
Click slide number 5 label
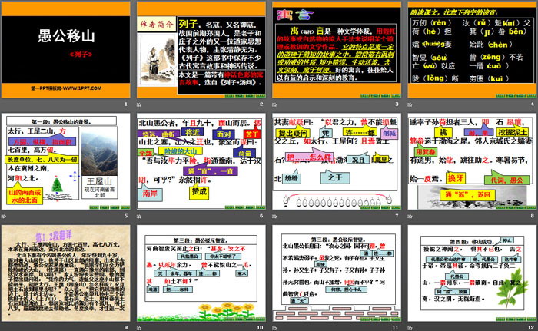[126, 216]
